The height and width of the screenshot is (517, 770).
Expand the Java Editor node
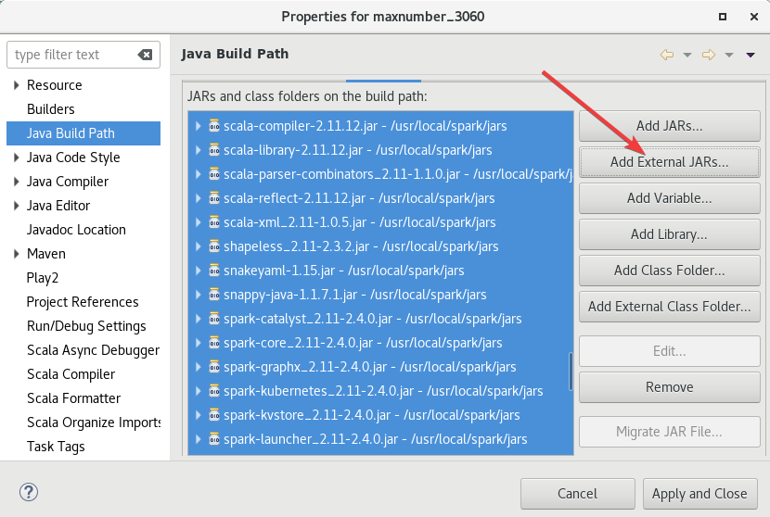coord(16,205)
